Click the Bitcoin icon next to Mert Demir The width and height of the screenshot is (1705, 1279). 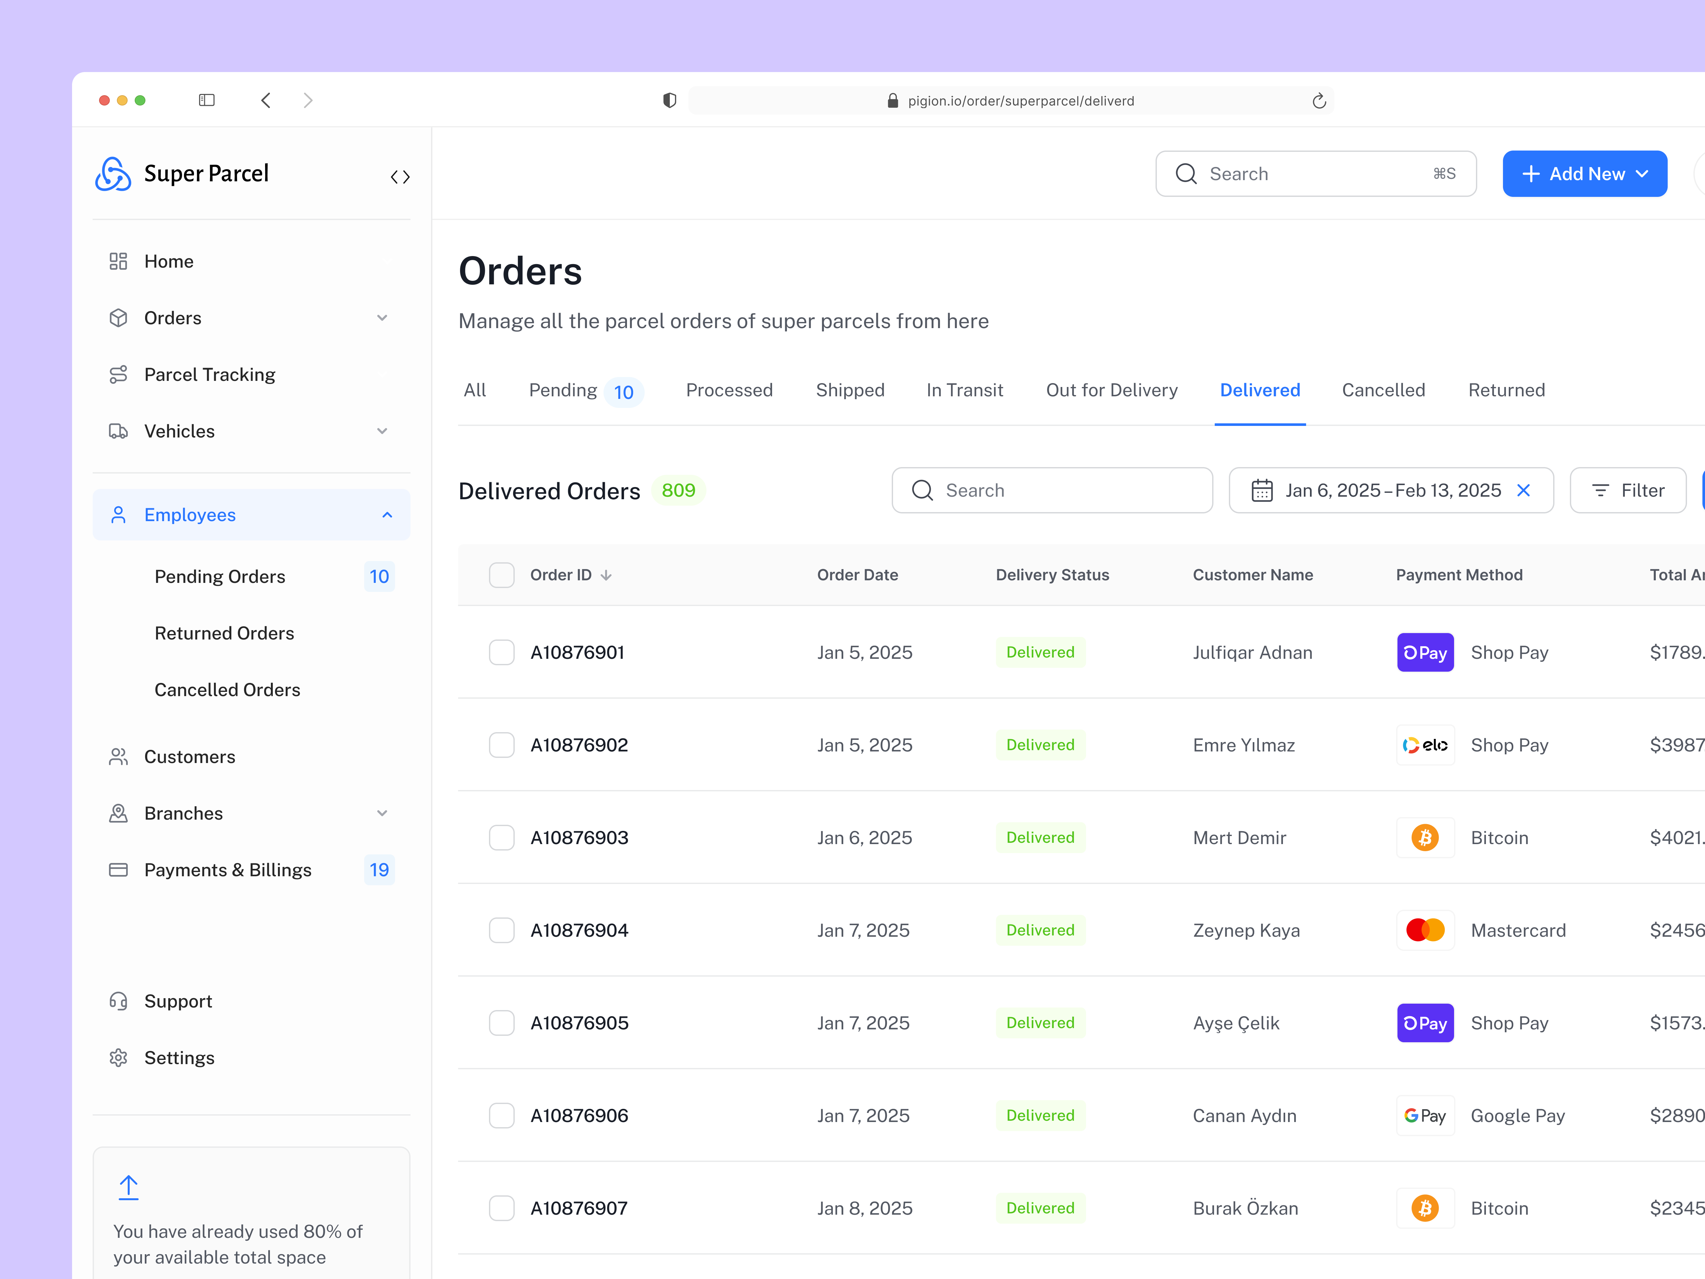pyautogui.click(x=1425, y=837)
